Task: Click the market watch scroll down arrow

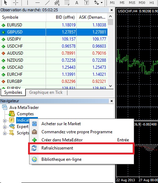Action: click(x=110, y=86)
